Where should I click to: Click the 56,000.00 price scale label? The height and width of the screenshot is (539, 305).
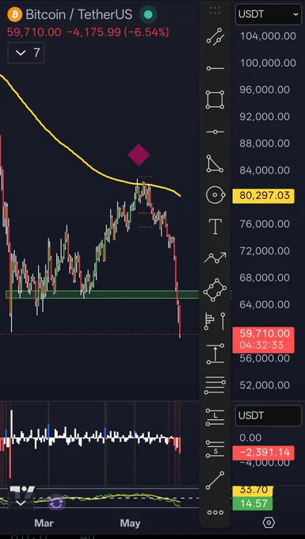point(265,358)
